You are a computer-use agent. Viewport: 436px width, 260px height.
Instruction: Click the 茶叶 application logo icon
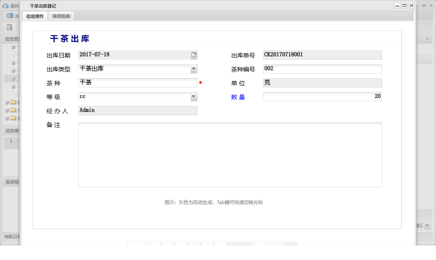pyautogui.click(x=6, y=6)
